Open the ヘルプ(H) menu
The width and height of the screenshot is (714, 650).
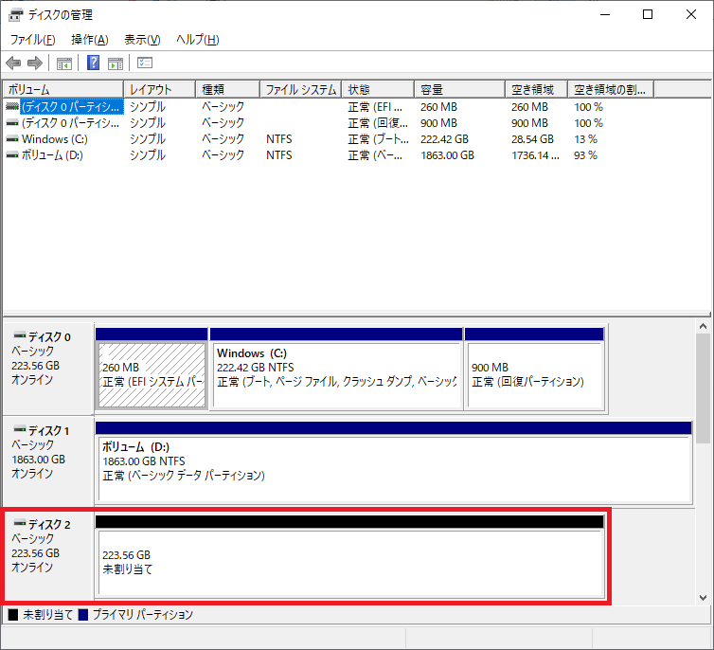pos(198,40)
